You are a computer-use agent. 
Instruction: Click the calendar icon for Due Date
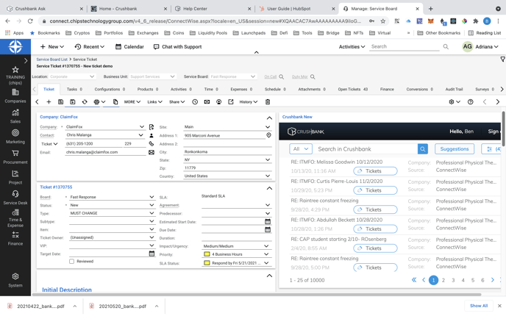pyautogui.click(x=268, y=229)
